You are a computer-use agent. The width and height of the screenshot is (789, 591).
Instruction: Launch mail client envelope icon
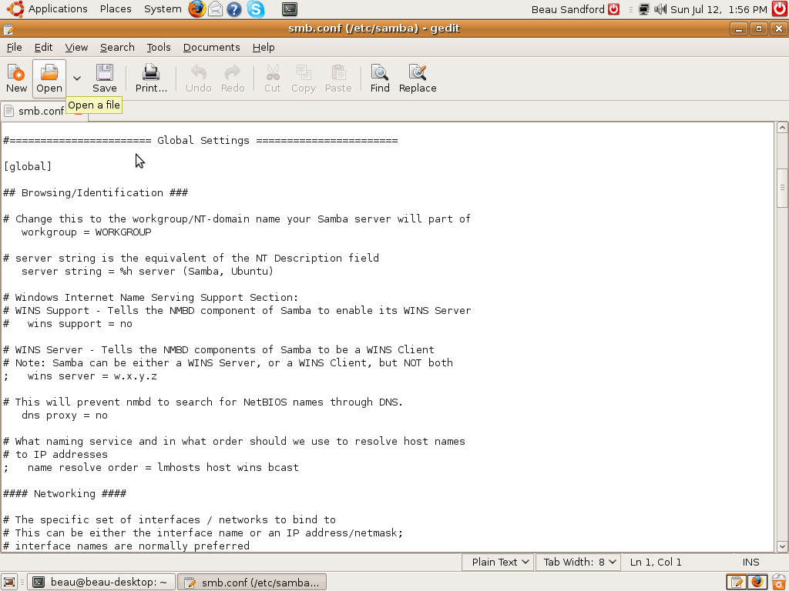tap(216, 9)
